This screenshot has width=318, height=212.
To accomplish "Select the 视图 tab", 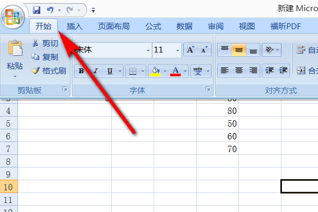I will click(x=247, y=26).
